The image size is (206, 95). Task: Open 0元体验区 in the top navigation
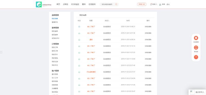pos(75,4)
